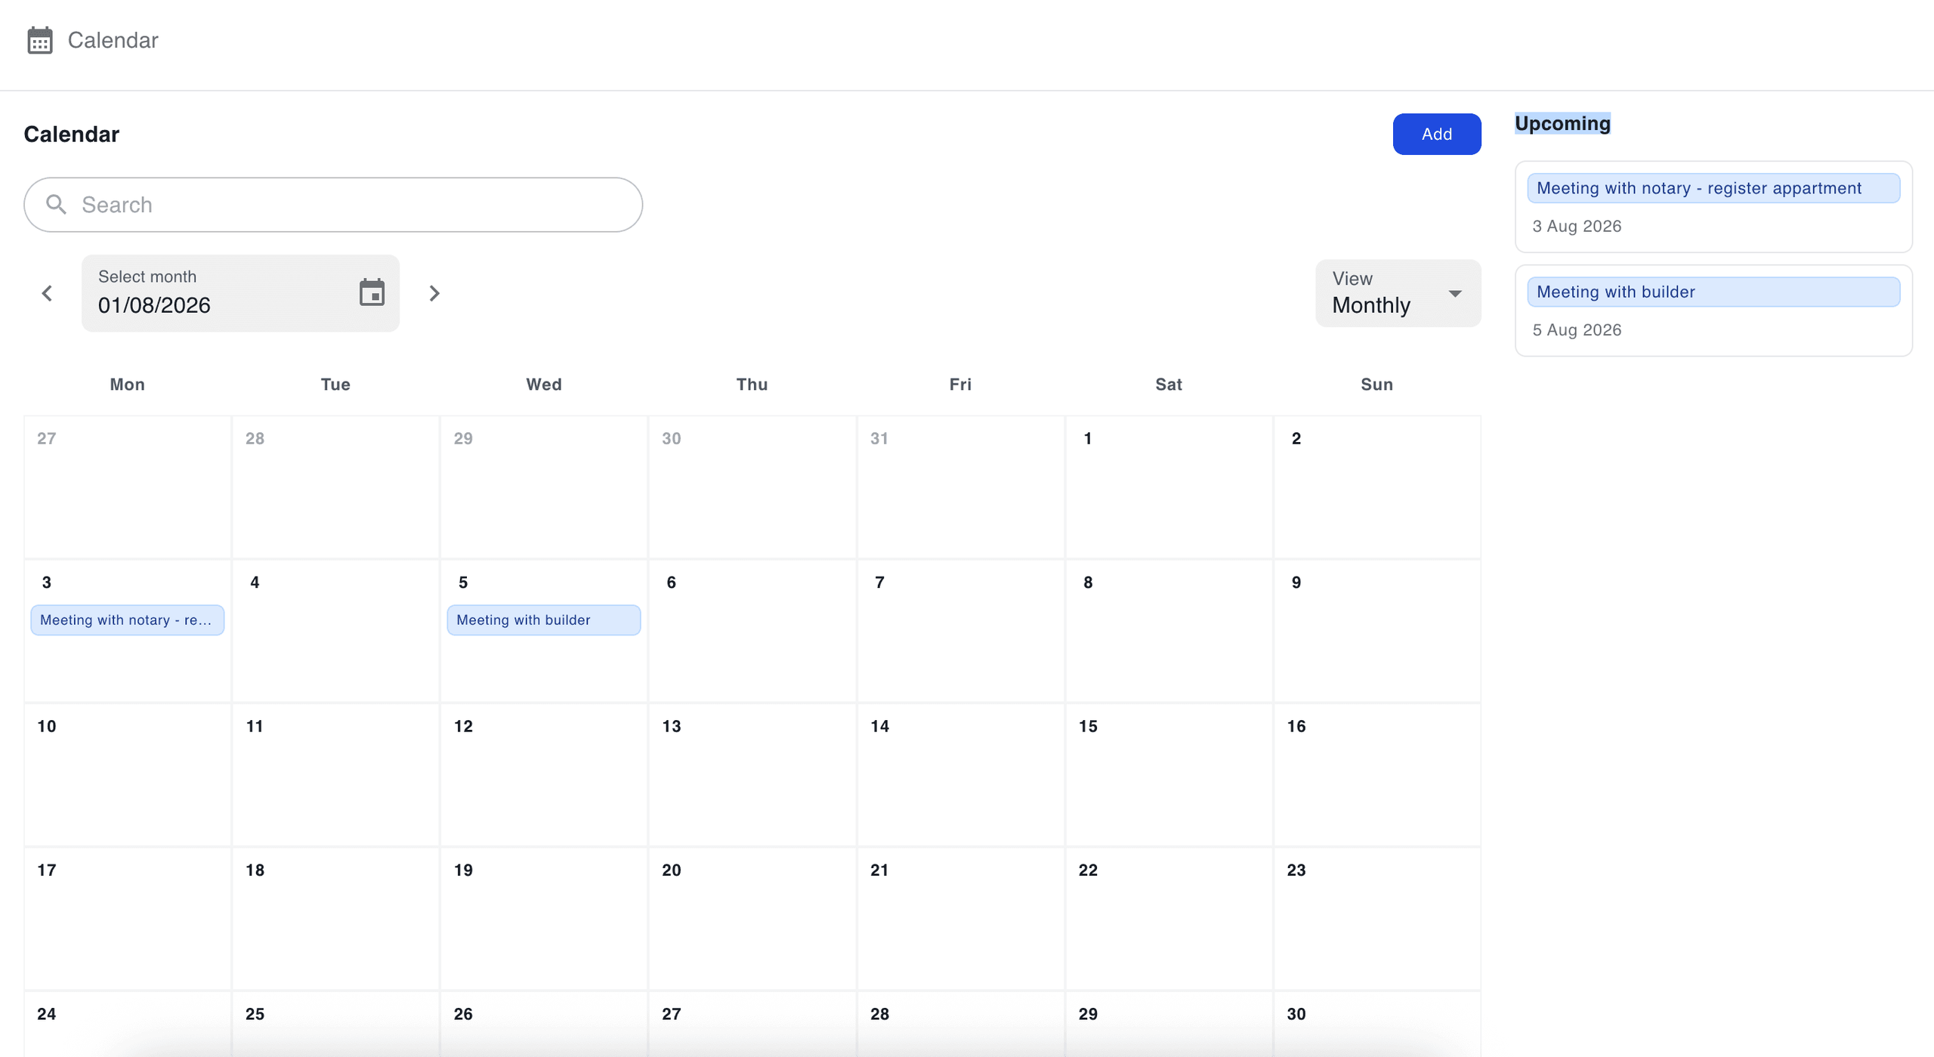Screen dimensions: 1934x1057
Task: Click the Sat weekday header
Action: [1168, 385]
